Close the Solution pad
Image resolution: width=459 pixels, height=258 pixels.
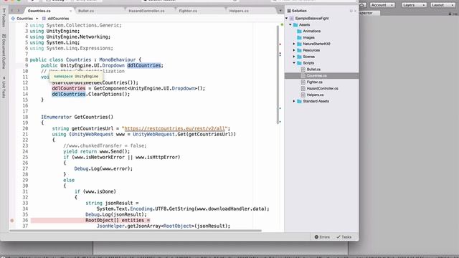click(356, 11)
